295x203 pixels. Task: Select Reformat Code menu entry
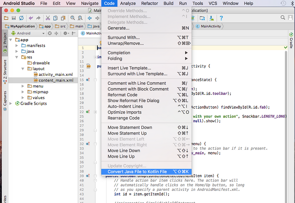click(x=146, y=95)
